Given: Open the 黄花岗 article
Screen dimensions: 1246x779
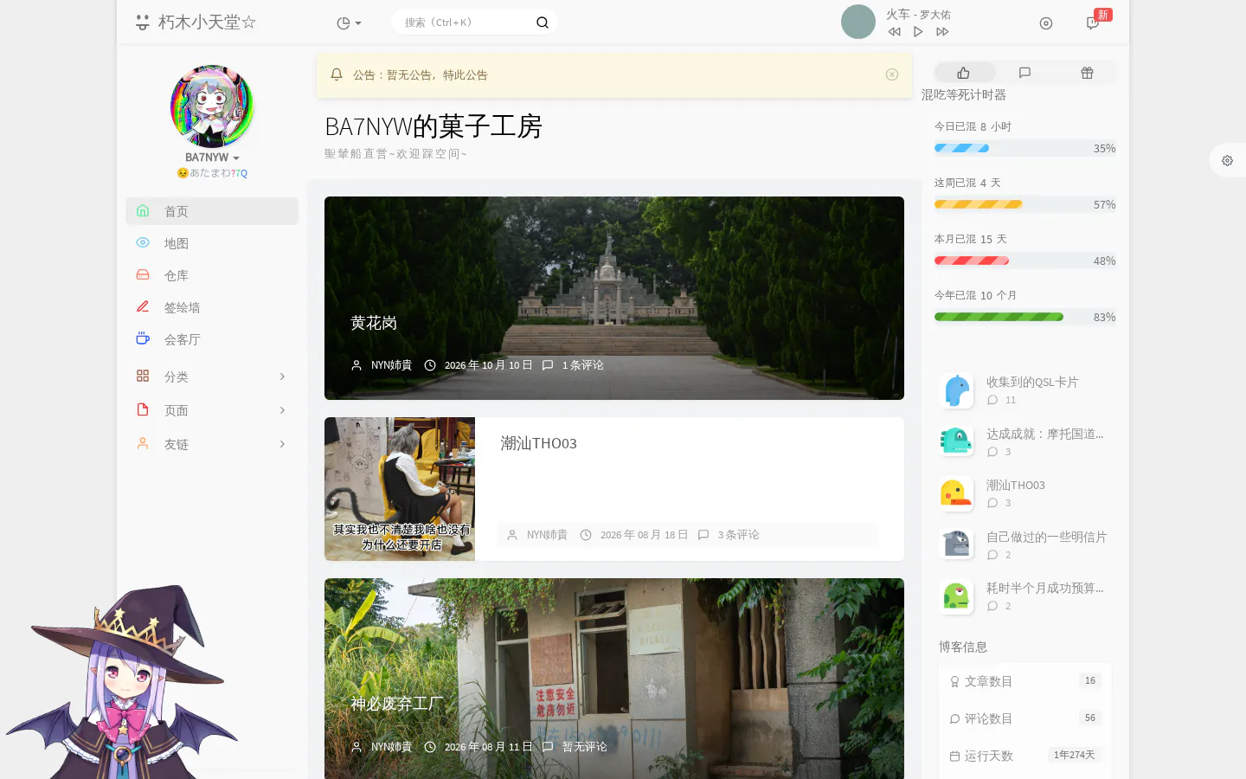Looking at the screenshot, I should tap(374, 323).
